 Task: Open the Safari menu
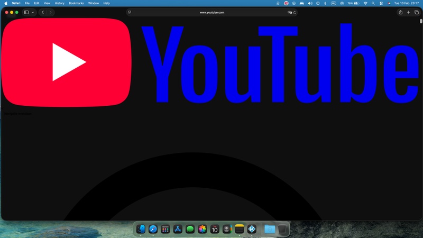click(16, 3)
